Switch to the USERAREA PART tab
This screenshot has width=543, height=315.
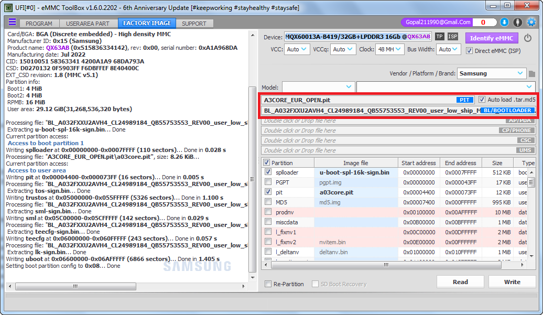[x=88, y=24]
